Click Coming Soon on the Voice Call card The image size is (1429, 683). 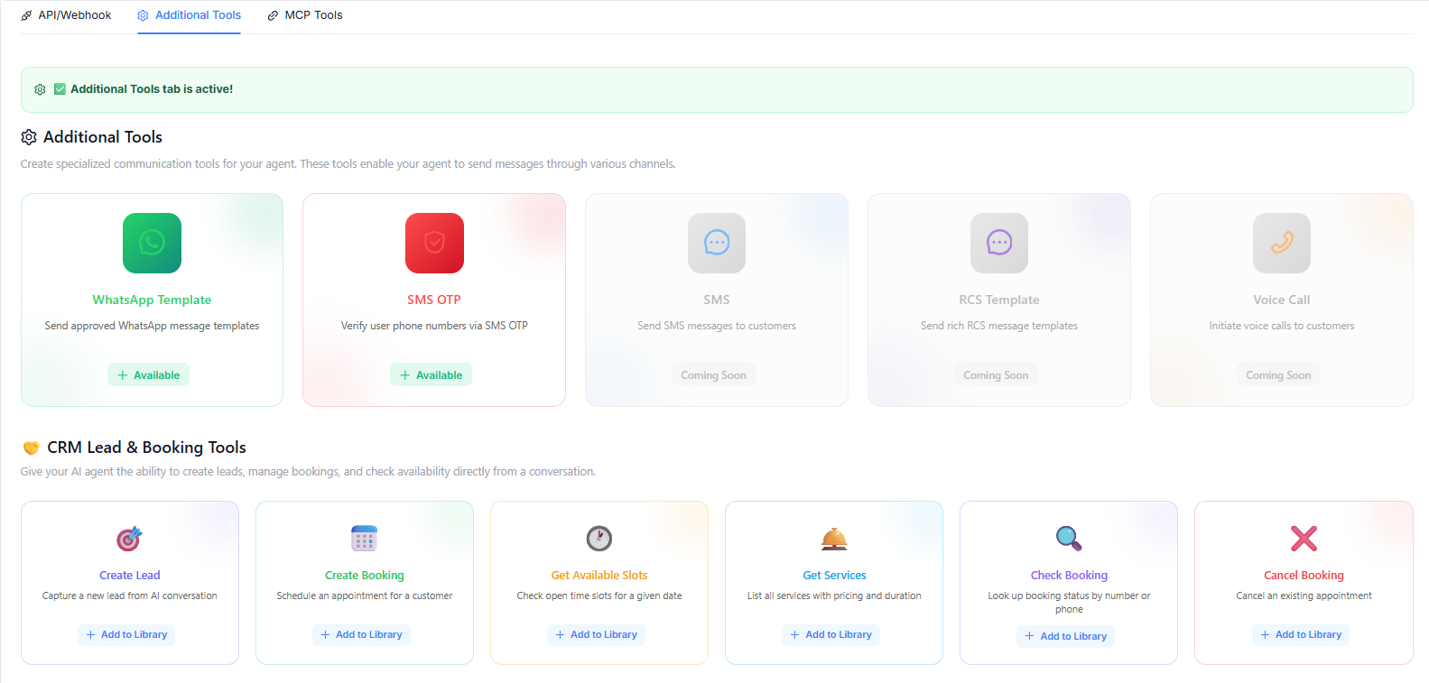tap(1278, 375)
